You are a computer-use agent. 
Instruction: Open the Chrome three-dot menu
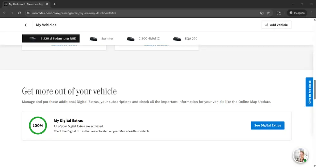tap(312, 13)
